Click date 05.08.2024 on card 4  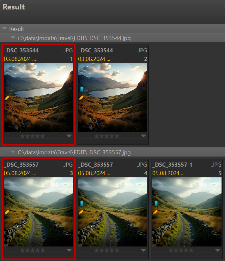click(x=92, y=173)
